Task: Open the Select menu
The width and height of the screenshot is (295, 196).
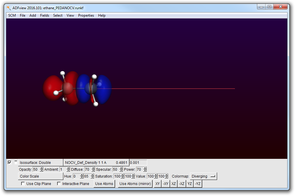Action: coord(58,15)
